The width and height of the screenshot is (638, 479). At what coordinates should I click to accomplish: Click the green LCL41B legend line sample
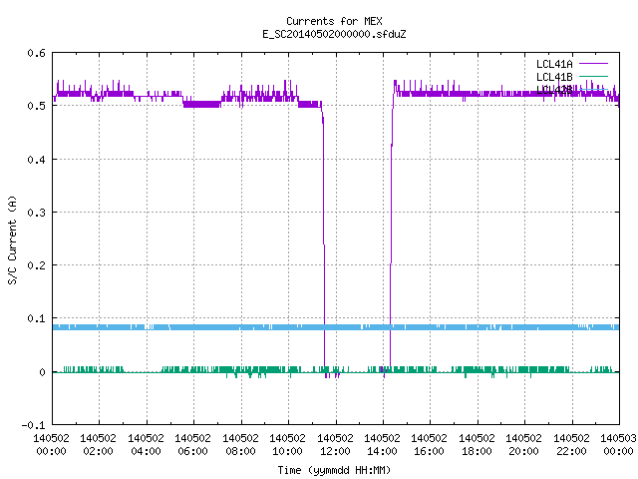point(593,76)
